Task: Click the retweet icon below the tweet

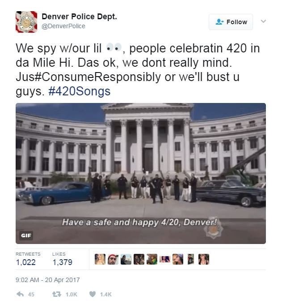Action: pos(57,294)
